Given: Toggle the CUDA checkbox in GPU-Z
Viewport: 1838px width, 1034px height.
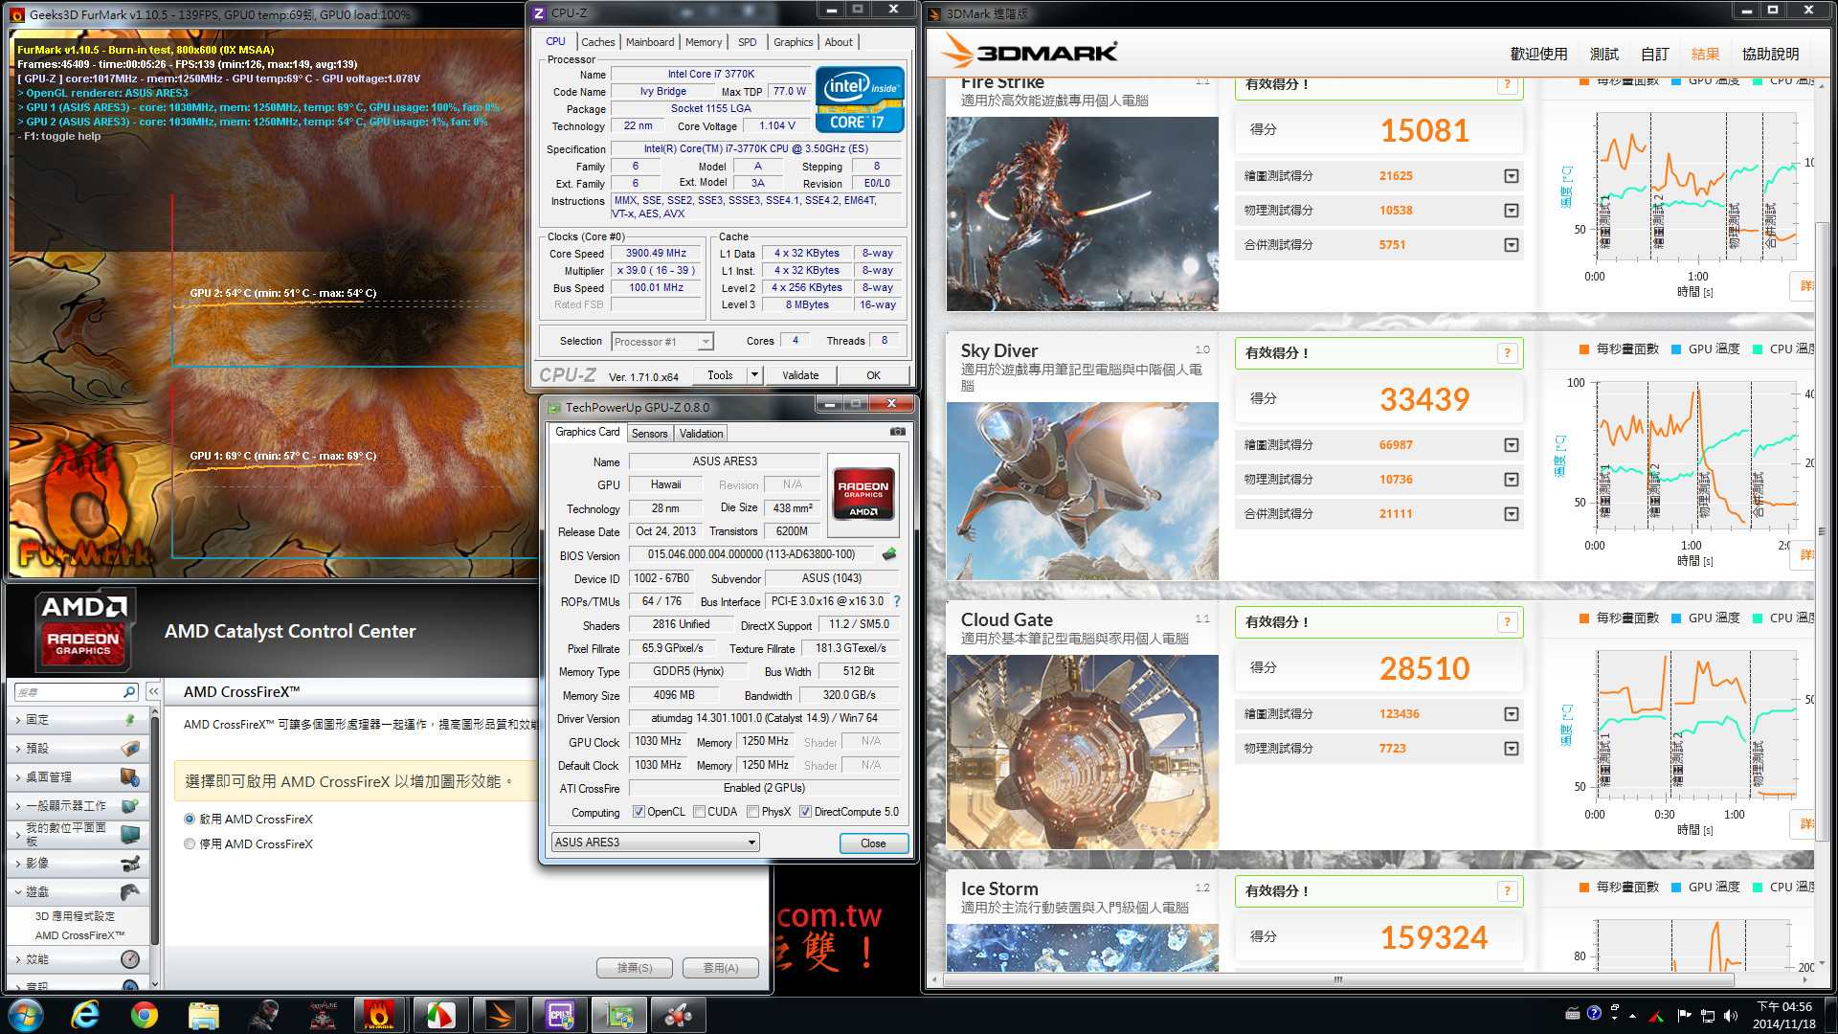Looking at the screenshot, I should [x=700, y=812].
